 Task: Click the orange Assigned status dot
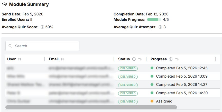pos(152,101)
